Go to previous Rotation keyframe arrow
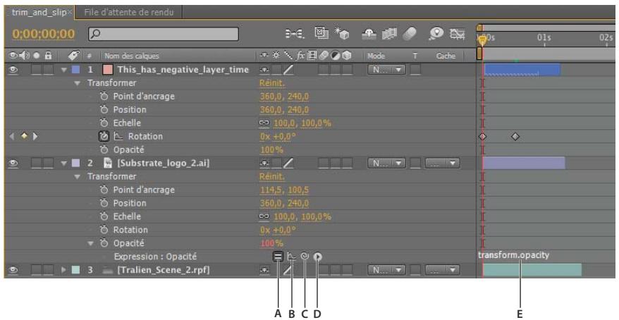Image resolution: width=619 pixels, height=320 pixels. (12, 137)
